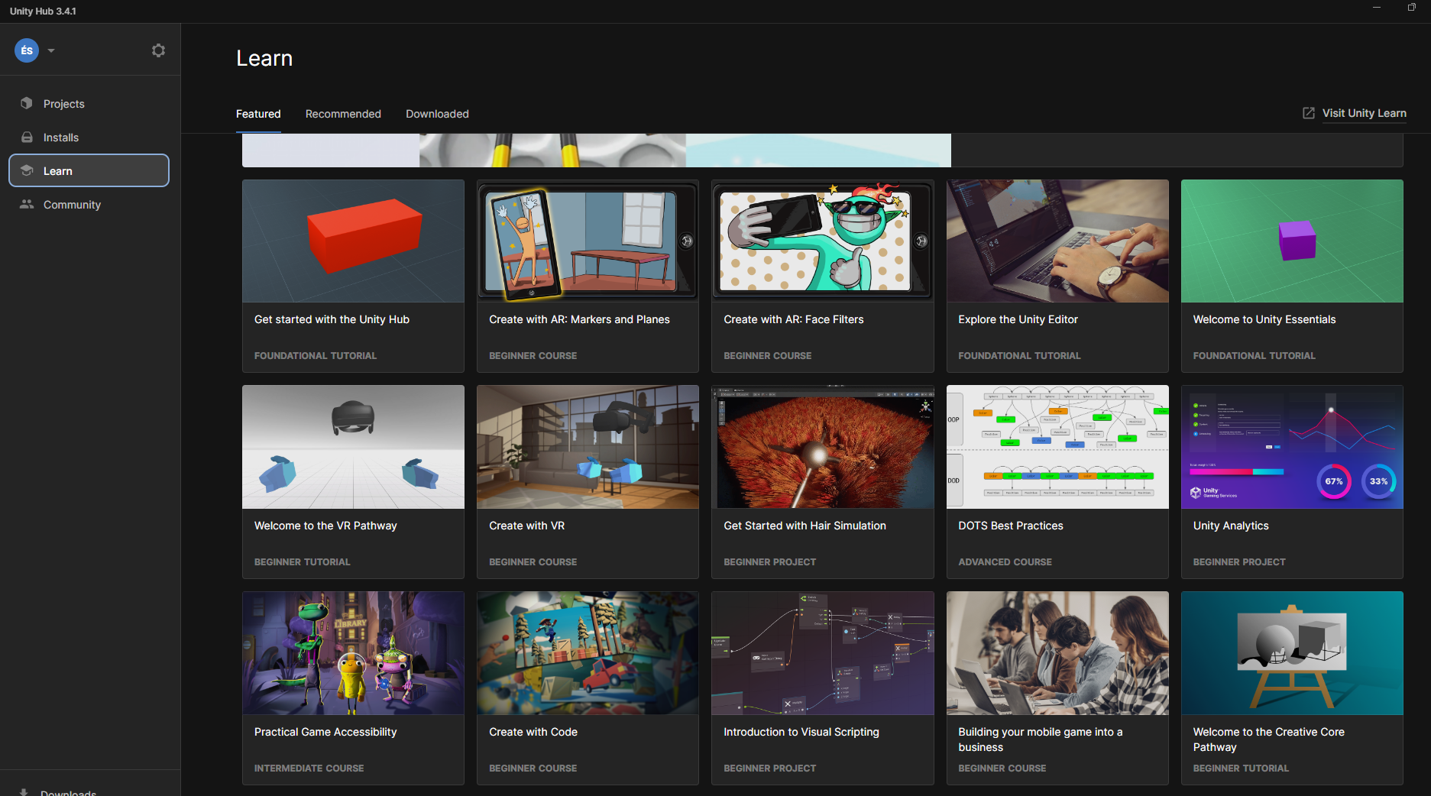Screen dimensions: 1431x796
Task: Open the settings gear icon
Action: tap(158, 50)
